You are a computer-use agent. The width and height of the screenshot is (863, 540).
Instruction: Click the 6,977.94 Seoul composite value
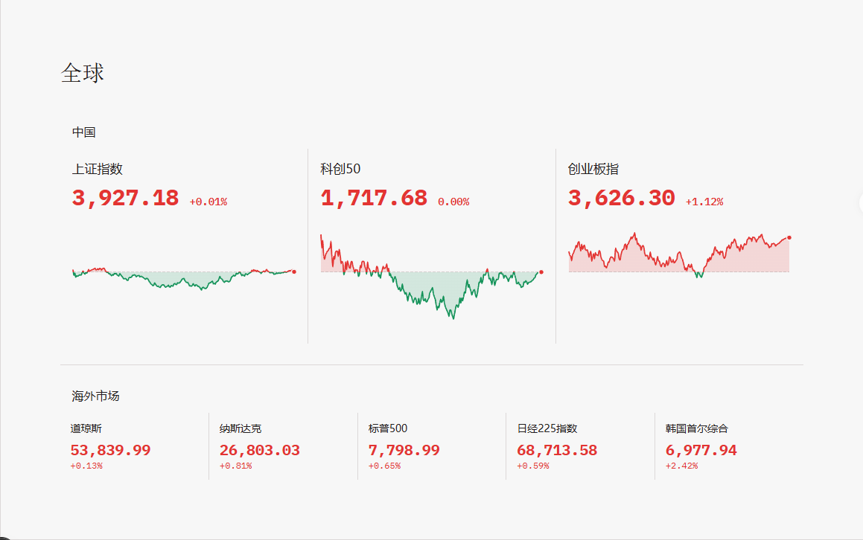[x=701, y=450]
